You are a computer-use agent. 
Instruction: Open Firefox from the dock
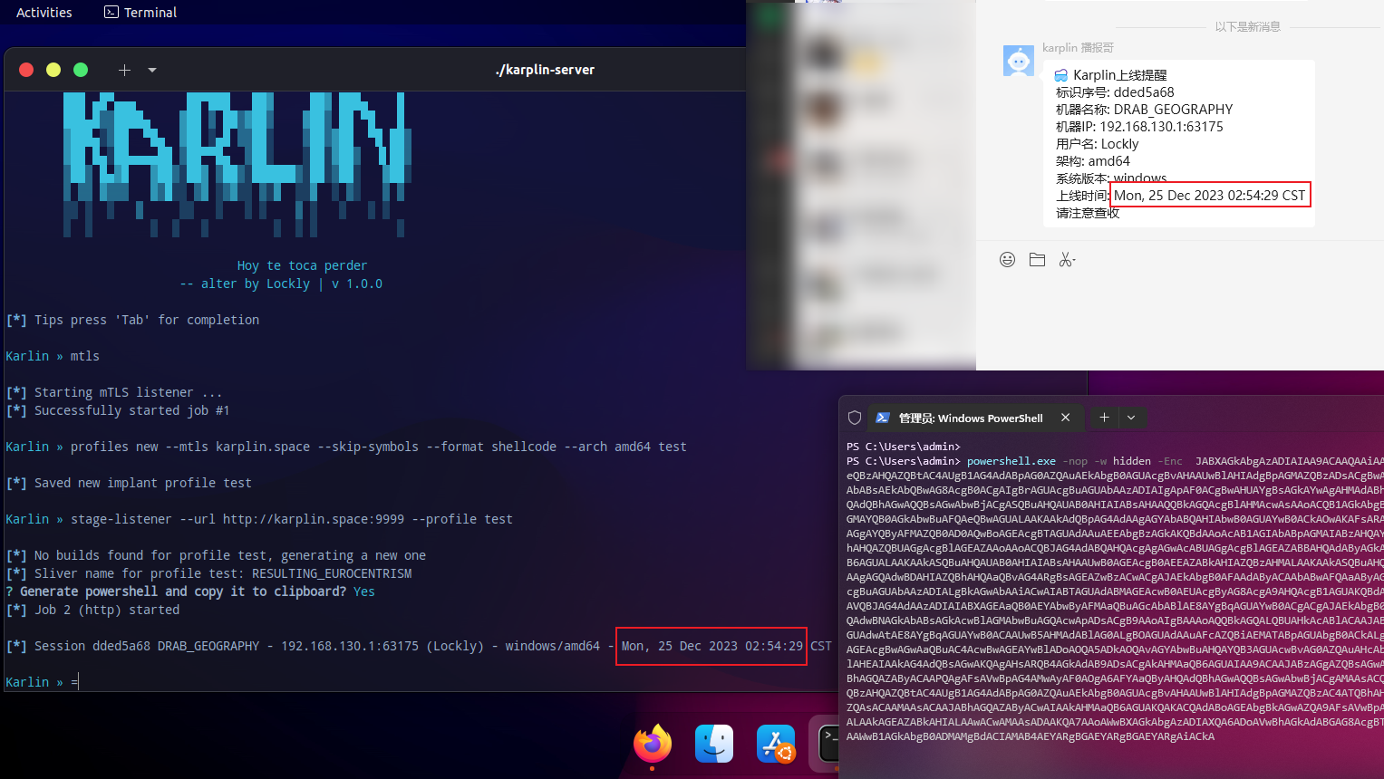click(653, 744)
